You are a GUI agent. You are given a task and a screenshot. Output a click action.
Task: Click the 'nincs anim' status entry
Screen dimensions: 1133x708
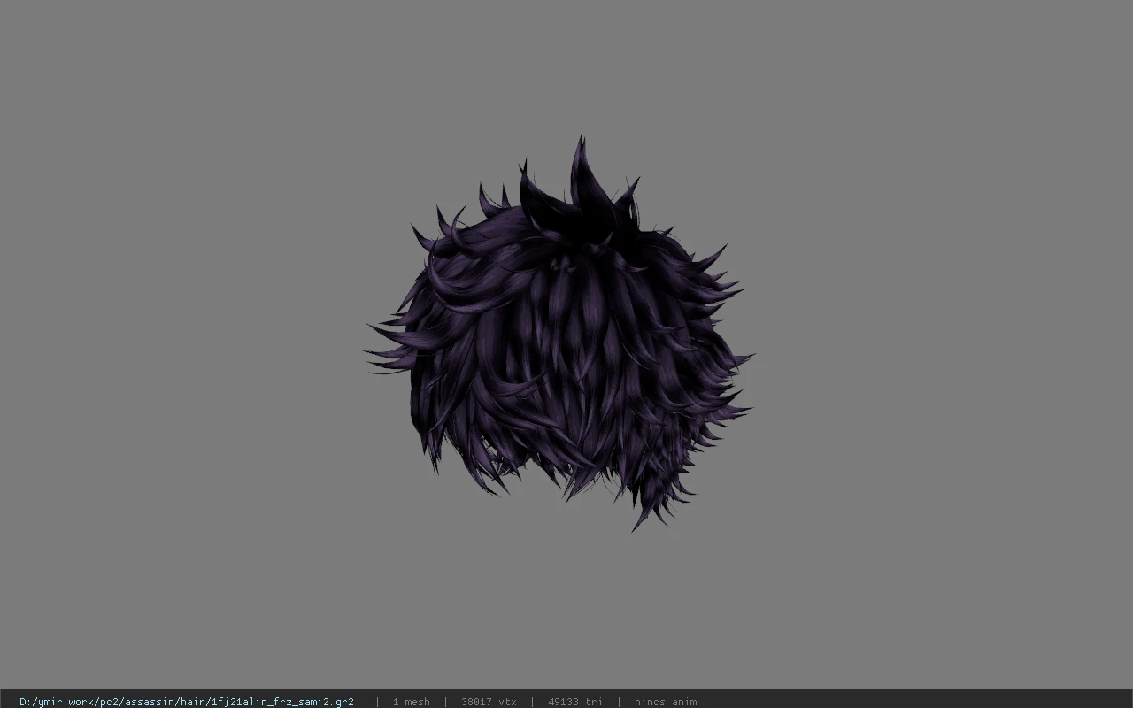point(666,702)
